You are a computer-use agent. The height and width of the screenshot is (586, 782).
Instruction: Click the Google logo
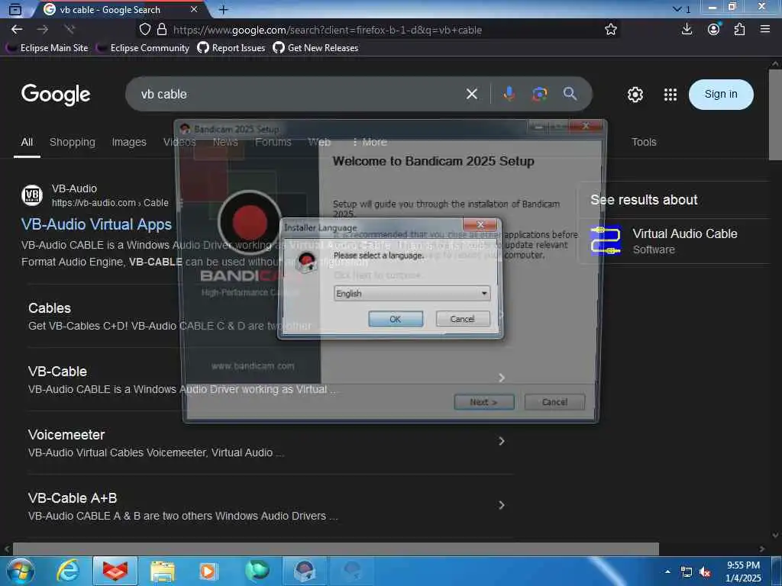(56, 94)
